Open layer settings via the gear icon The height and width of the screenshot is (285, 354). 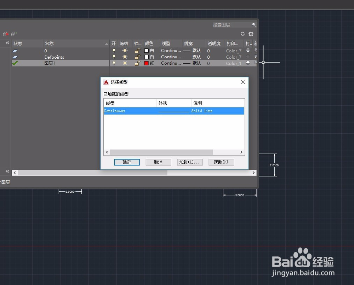(251, 34)
